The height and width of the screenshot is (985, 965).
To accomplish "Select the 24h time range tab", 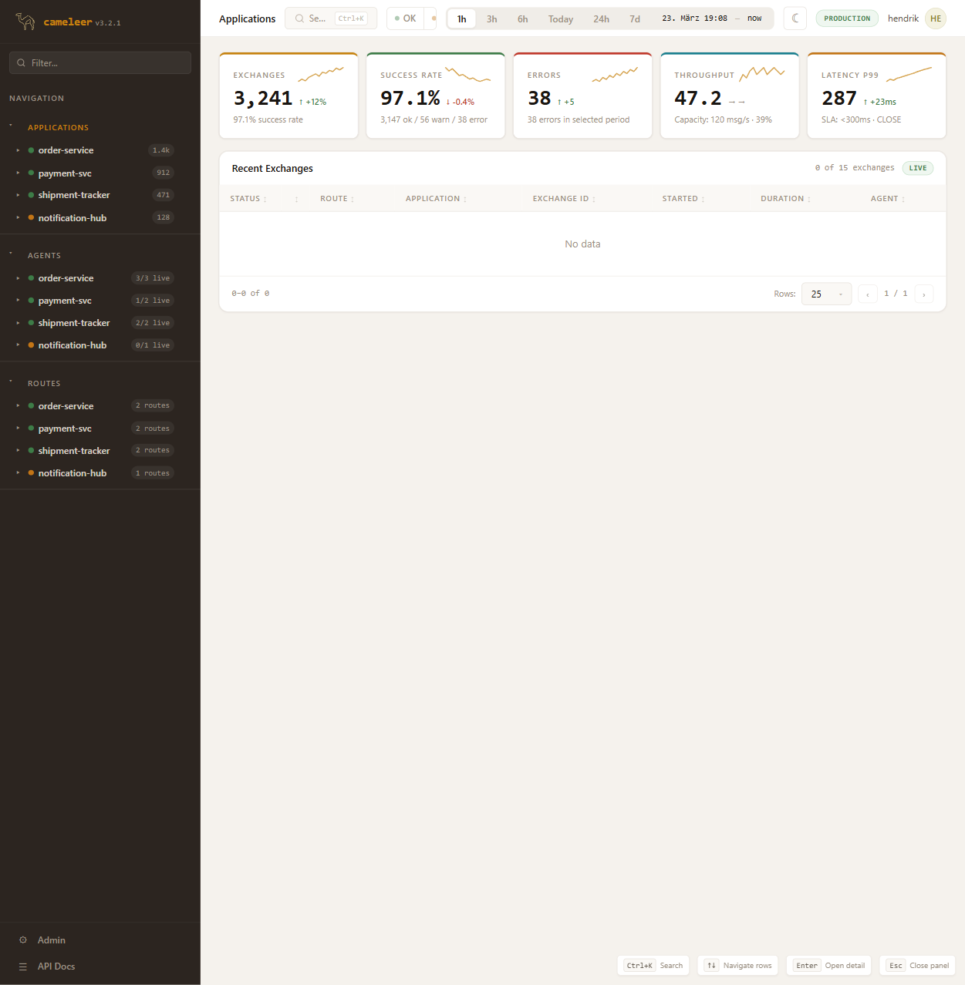I will pyautogui.click(x=601, y=19).
